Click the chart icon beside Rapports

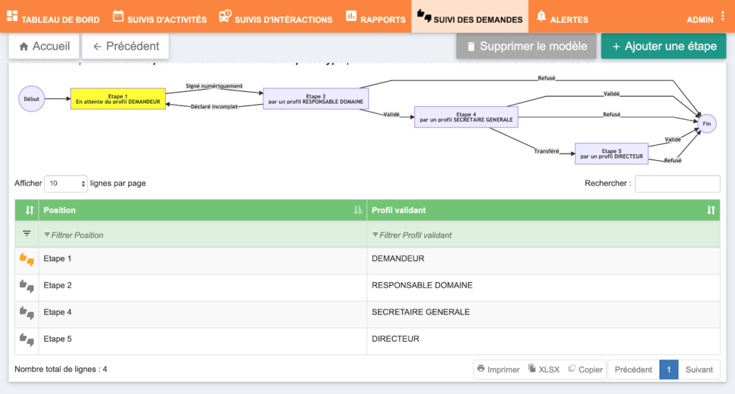point(351,16)
